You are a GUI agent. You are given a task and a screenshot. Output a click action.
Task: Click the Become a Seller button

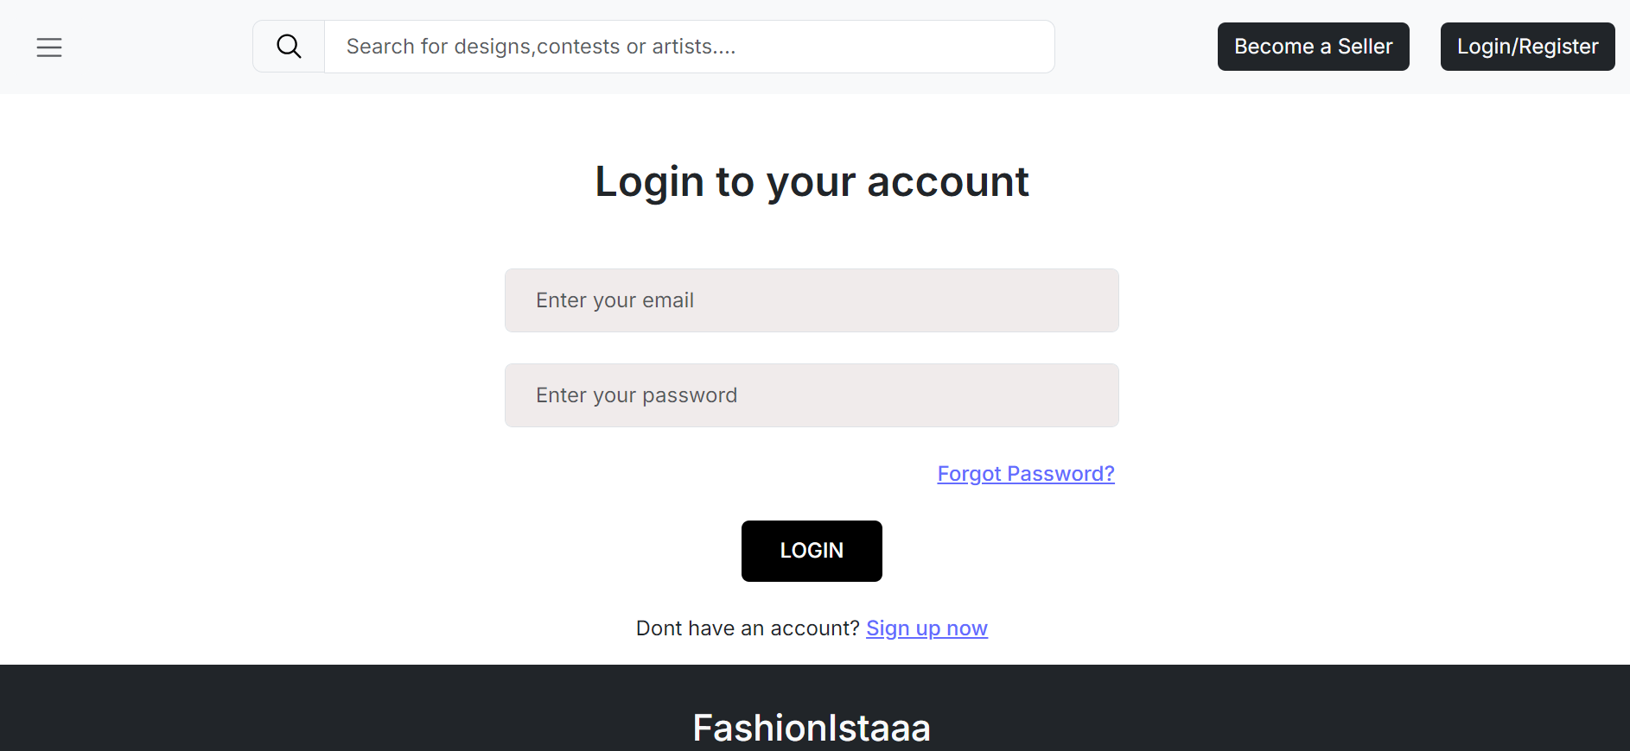(1313, 47)
